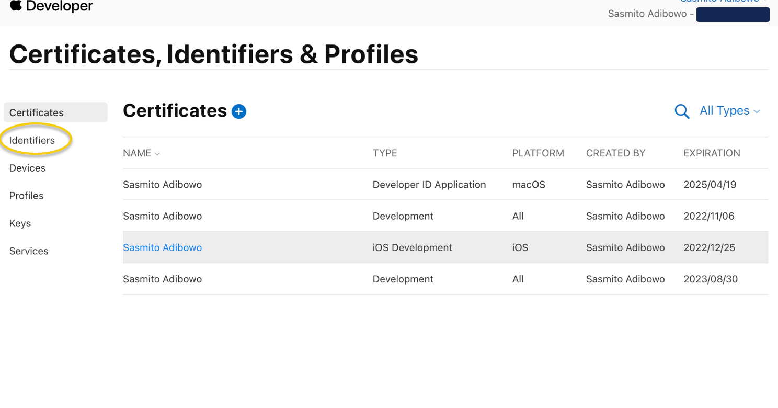
Task: Add a new certificate with plus icon
Action: tap(239, 111)
